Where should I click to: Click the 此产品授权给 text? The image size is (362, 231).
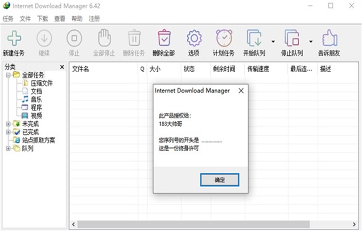coord(175,115)
